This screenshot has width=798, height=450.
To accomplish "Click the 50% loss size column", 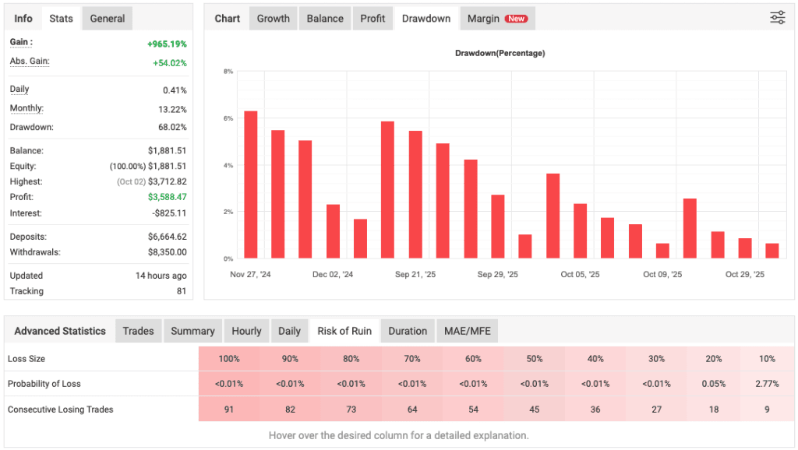I will 535,359.
